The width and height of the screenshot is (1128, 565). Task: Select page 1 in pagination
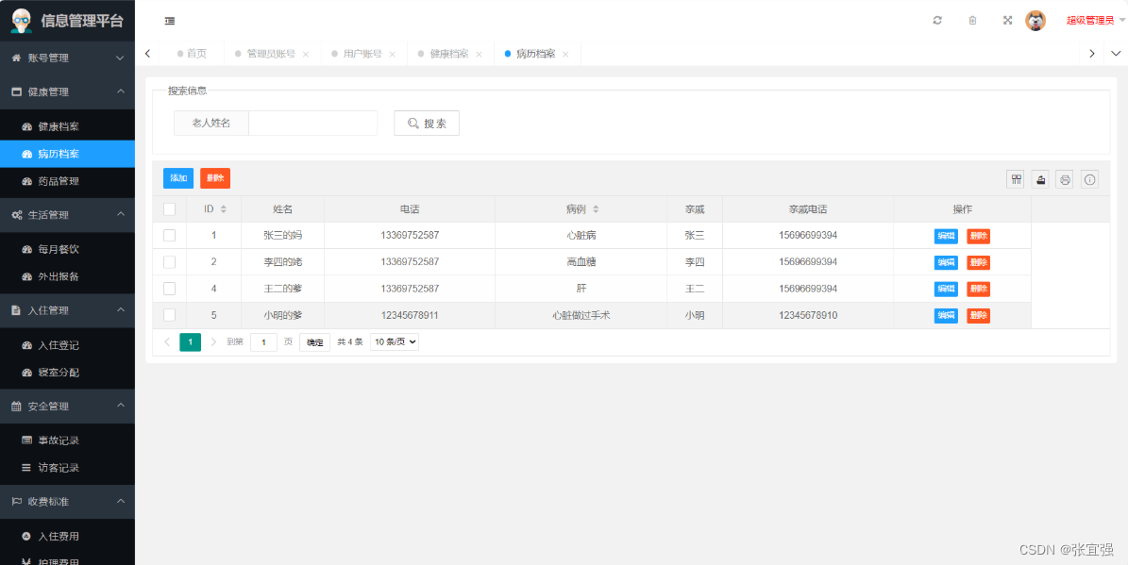tap(190, 342)
